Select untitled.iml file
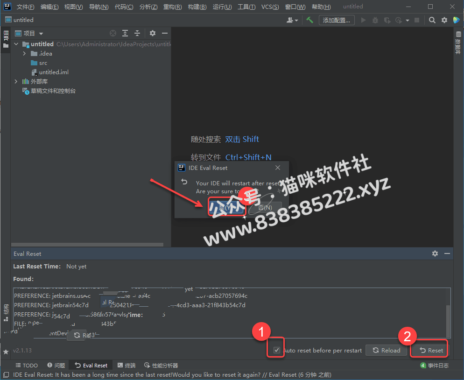Screen dimensions: 464x380 tap(50, 72)
